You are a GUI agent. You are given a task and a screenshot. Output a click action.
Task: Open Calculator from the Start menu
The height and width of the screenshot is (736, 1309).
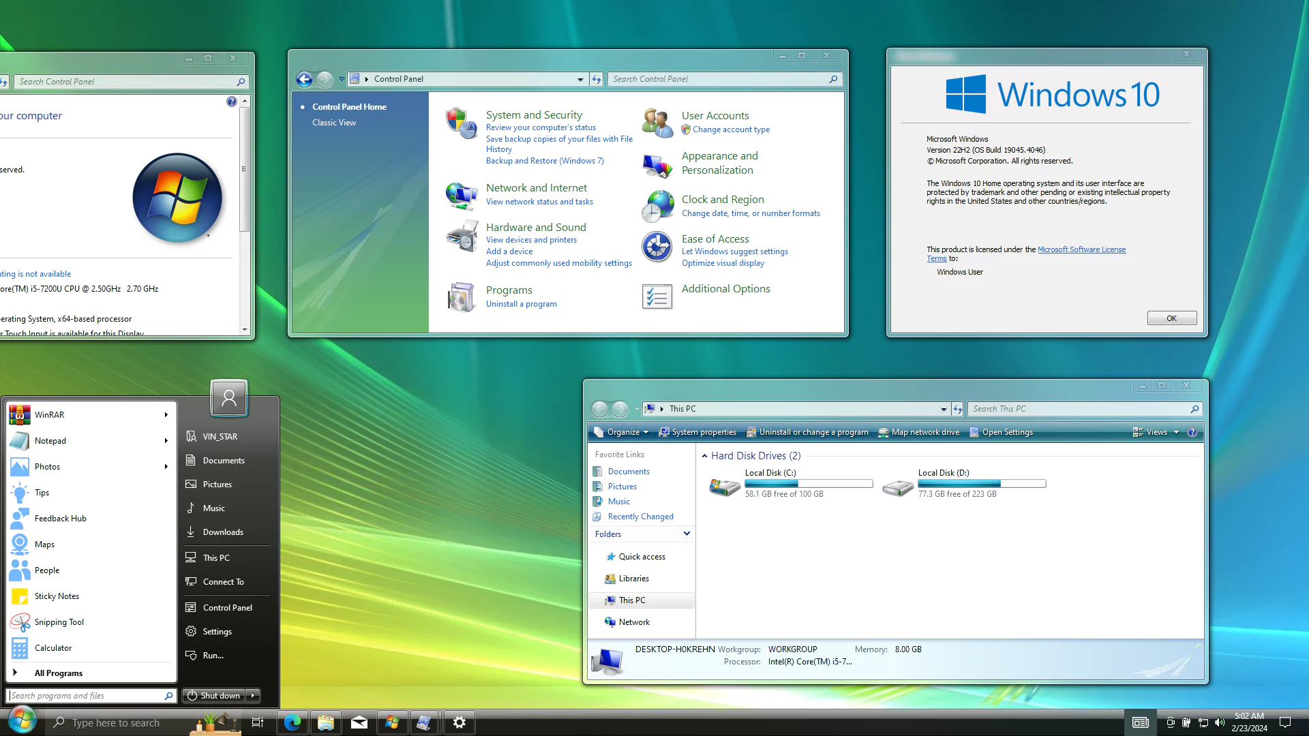(52, 647)
